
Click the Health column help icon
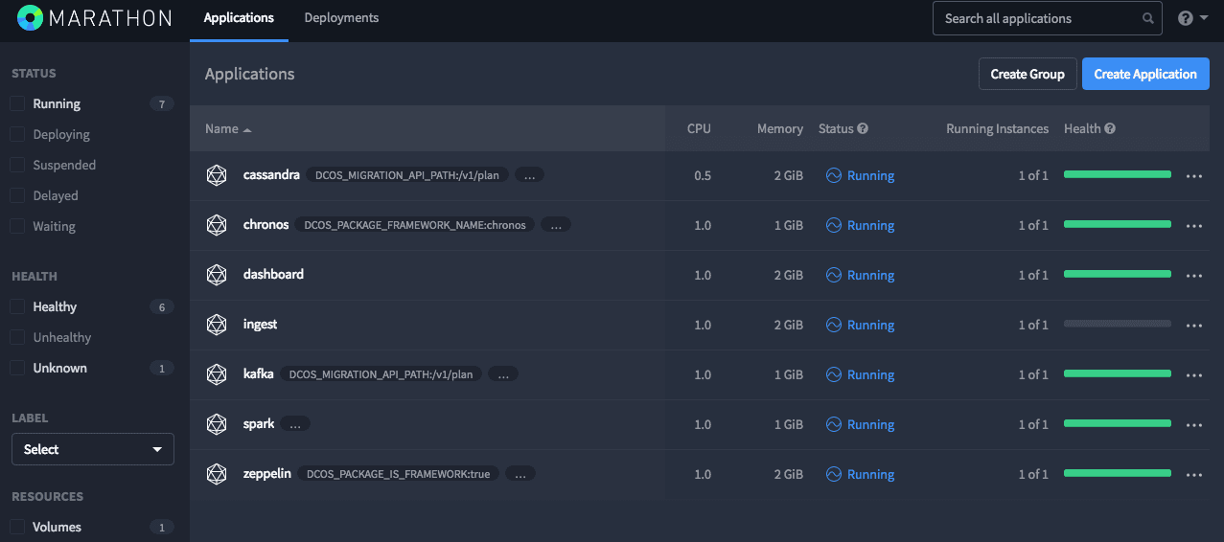pyautogui.click(x=1110, y=128)
